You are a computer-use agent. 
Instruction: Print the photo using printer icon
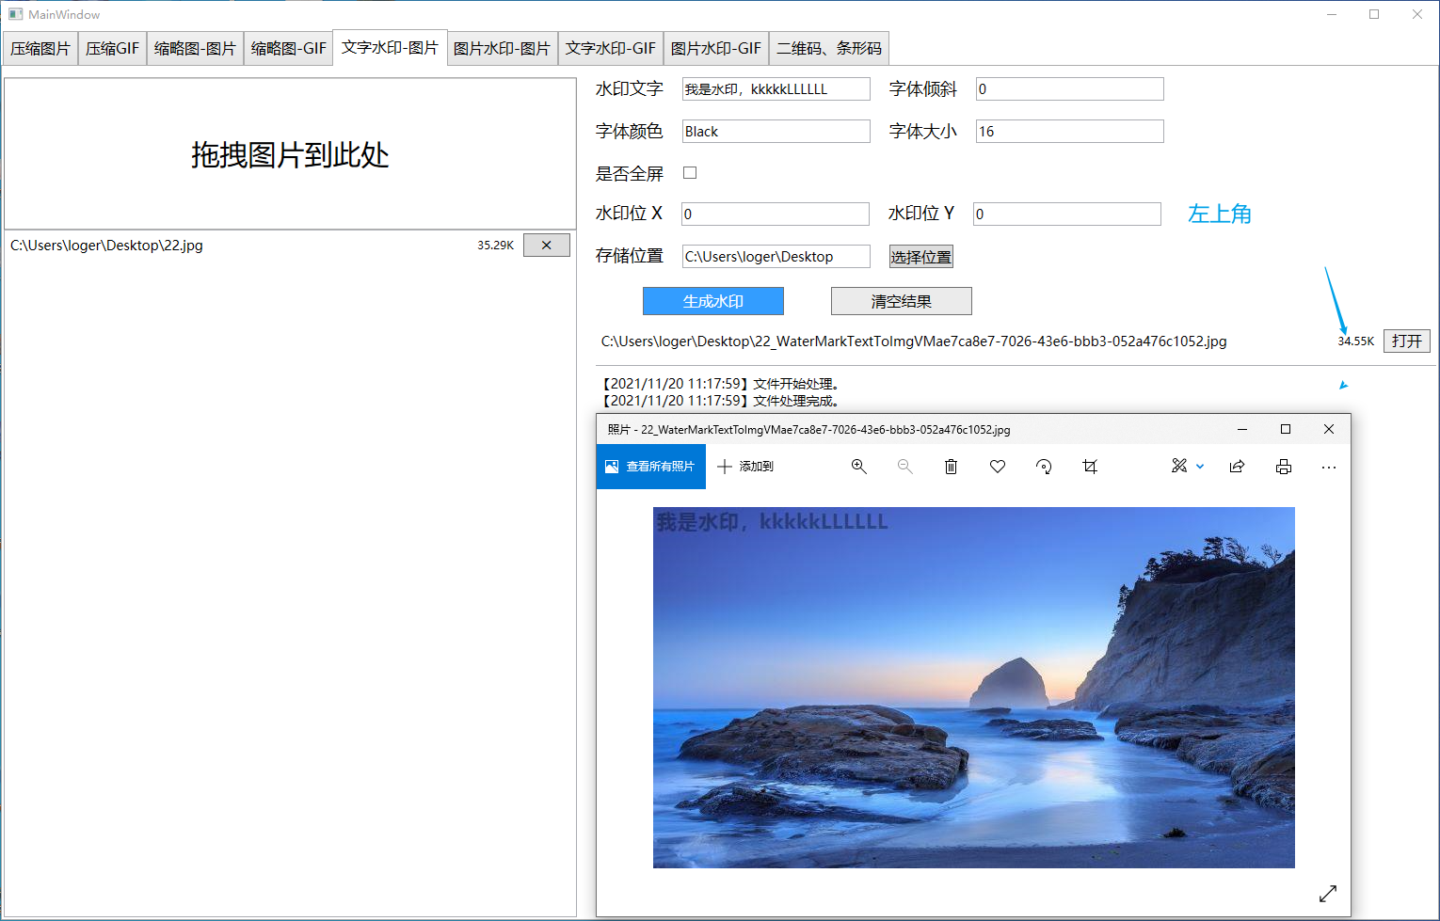[1283, 467]
